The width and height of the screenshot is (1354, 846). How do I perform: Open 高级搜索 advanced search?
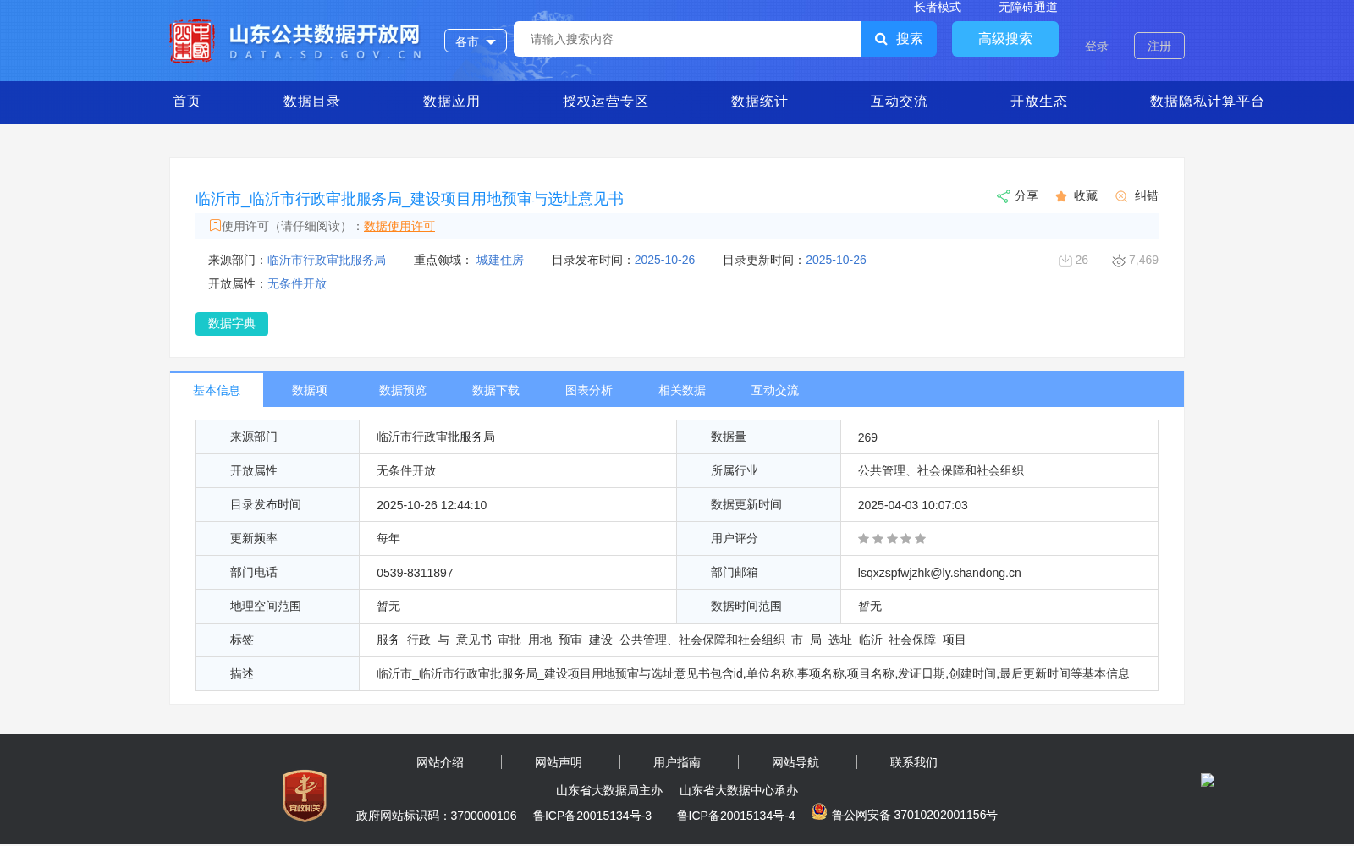coord(1005,39)
